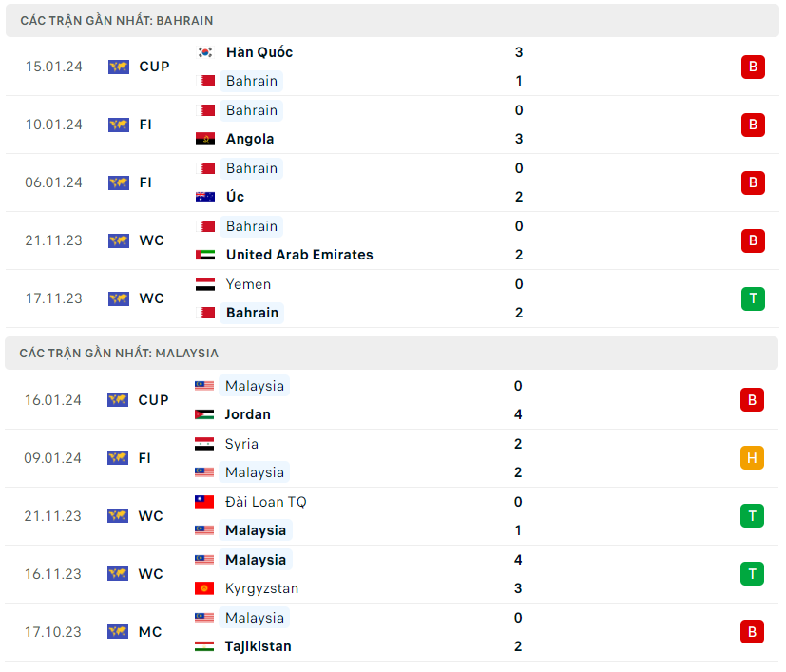The image size is (786, 672).
Task: Click the United Arab Emirates flag icon
Action: (x=205, y=255)
